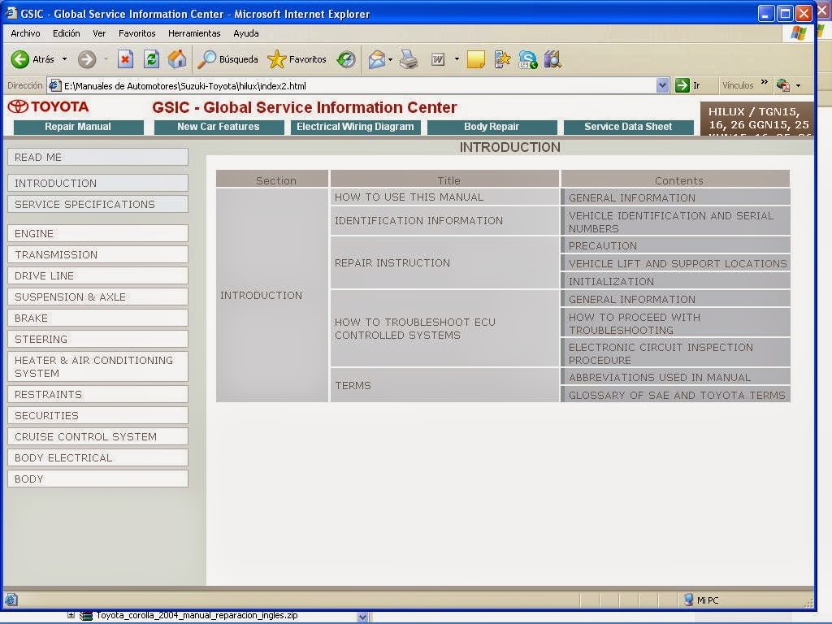Open the Edición menu
The image size is (832, 624).
click(67, 32)
